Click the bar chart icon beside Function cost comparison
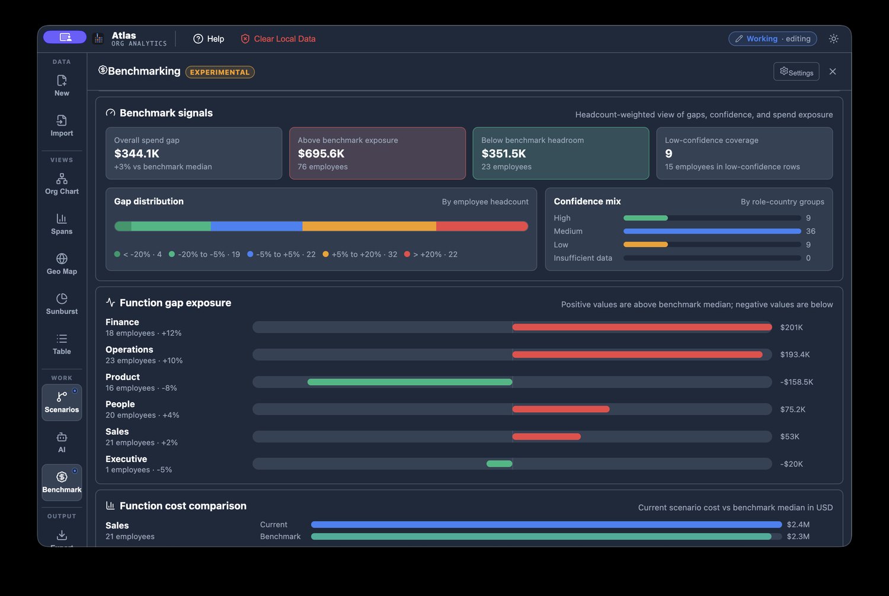The width and height of the screenshot is (889, 596). [110, 505]
